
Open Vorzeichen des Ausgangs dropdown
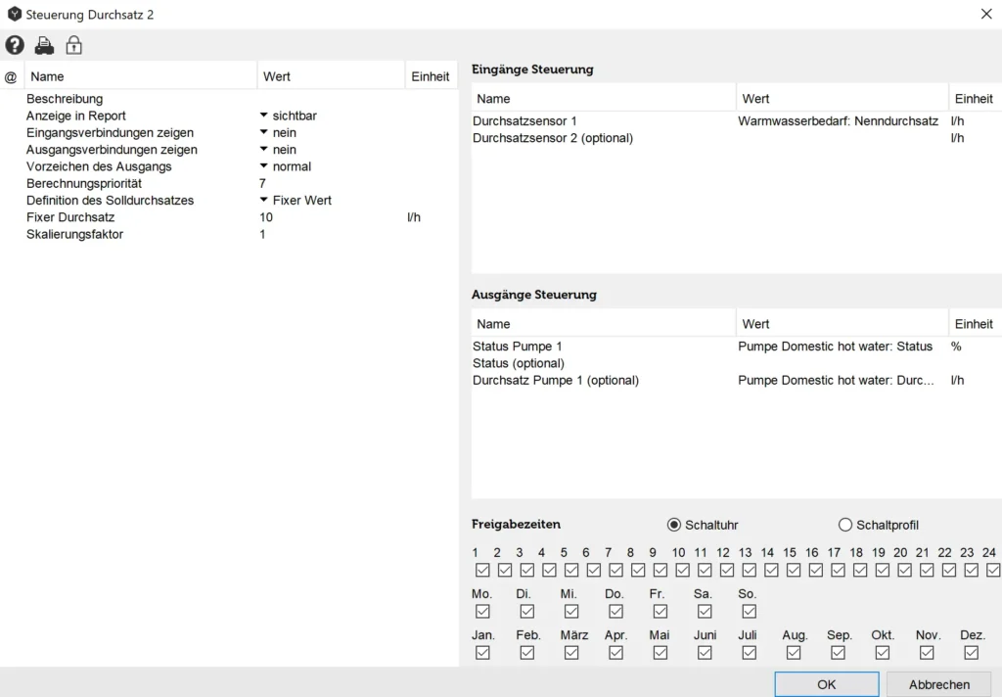tap(263, 166)
